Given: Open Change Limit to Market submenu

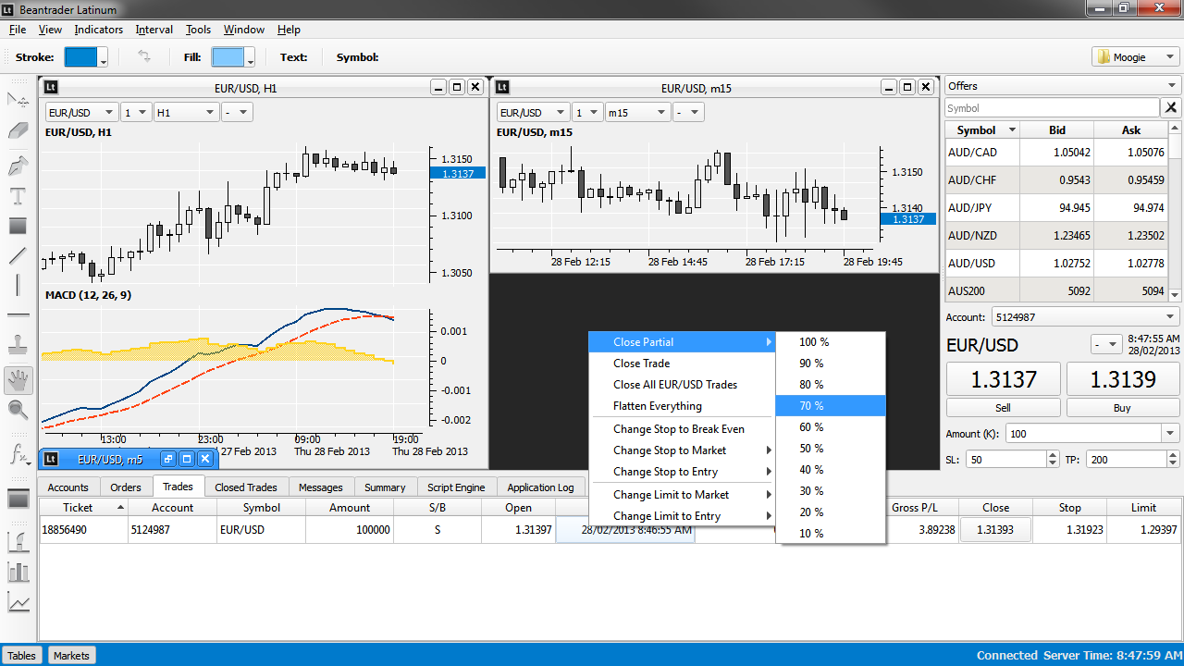Looking at the screenshot, I should click(682, 495).
